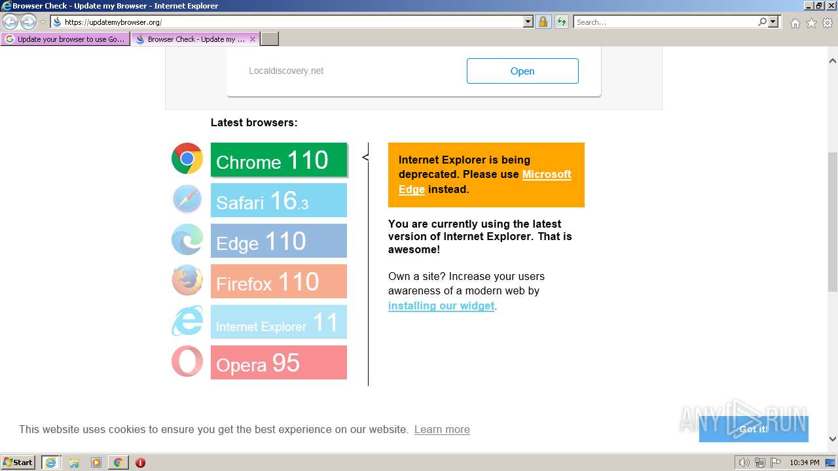Click the Show desktop button
The height and width of the screenshot is (471, 838).
831,462
